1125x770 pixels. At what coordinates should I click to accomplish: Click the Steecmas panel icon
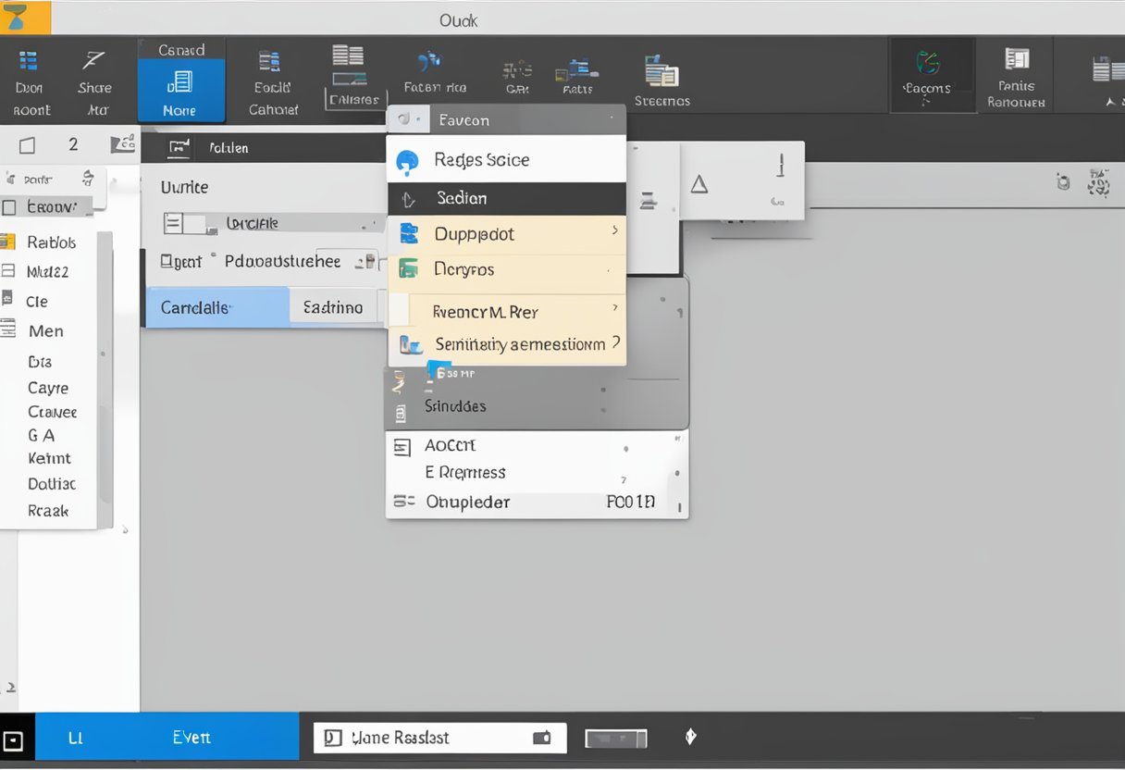[661, 74]
